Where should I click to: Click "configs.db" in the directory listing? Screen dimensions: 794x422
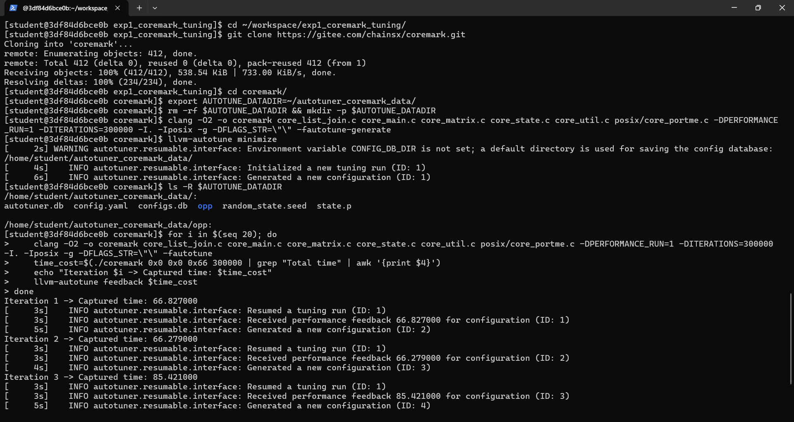click(163, 206)
